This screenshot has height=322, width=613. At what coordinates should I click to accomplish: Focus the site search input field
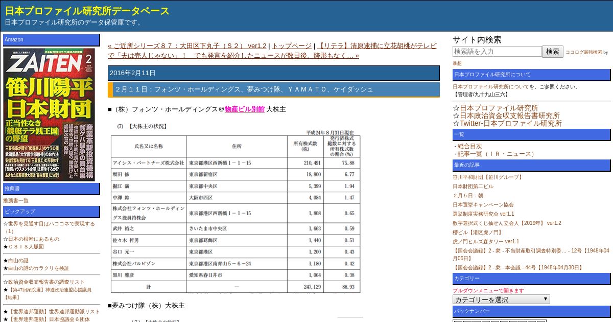497,51
